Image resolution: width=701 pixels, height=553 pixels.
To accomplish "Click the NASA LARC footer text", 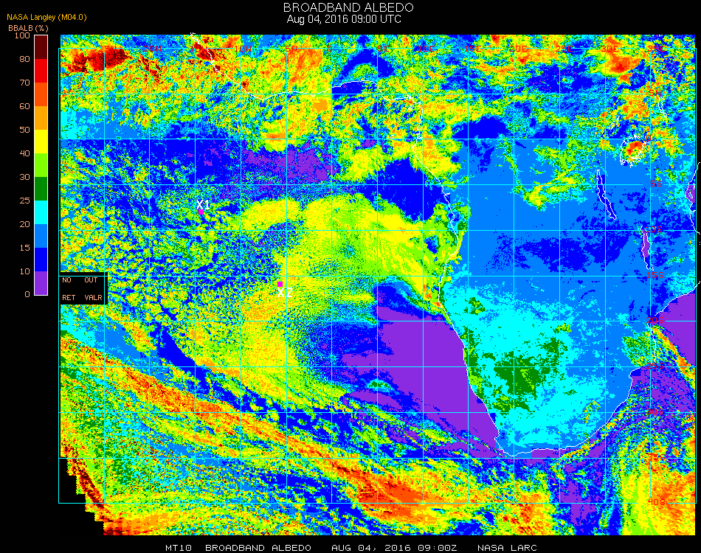I will coord(507,548).
